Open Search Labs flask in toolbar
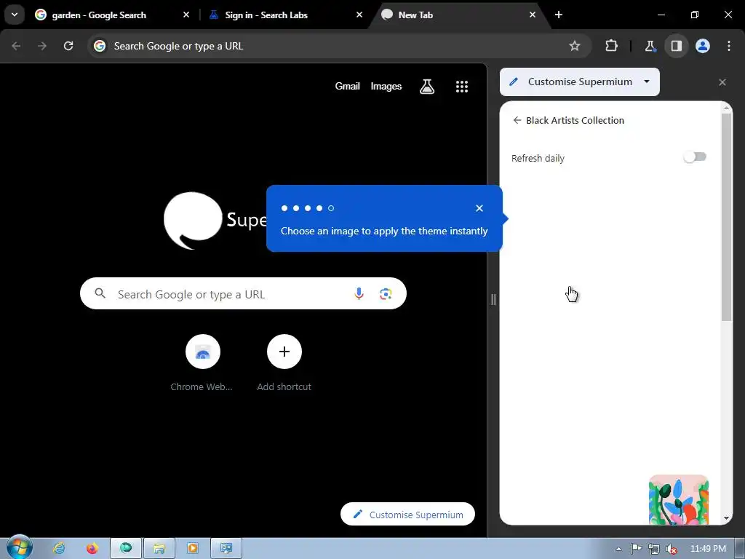This screenshot has width=745, height=559. coord(650,46)
